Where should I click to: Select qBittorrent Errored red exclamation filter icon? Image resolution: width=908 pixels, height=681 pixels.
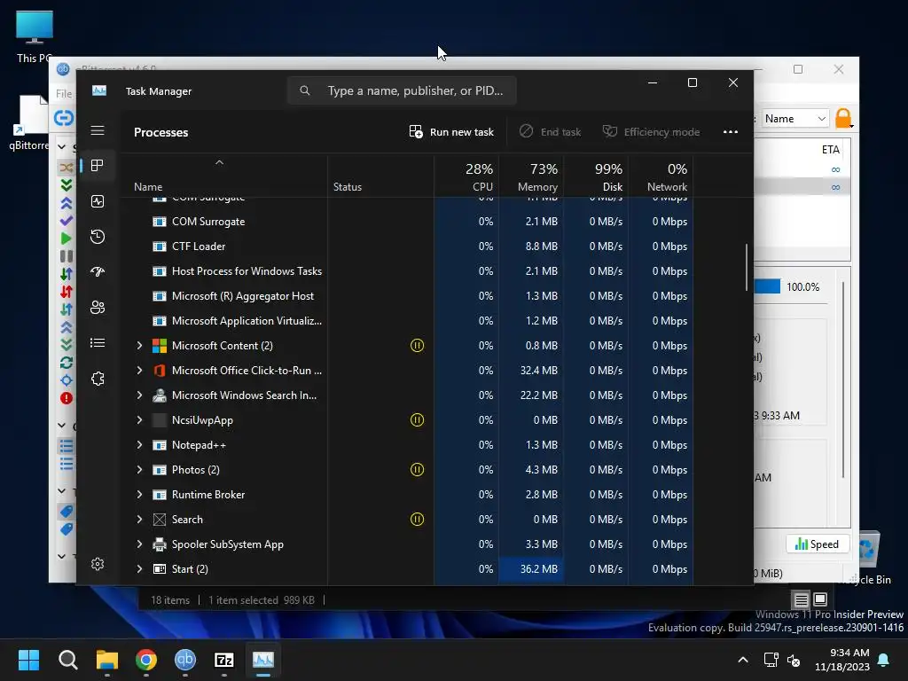(66, 398)
